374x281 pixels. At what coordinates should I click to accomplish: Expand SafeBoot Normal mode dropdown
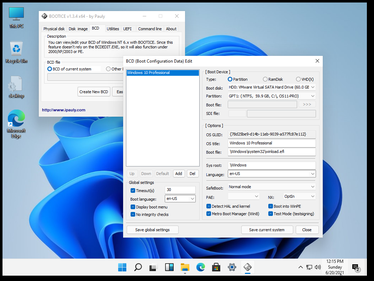[x=313, y=187]
